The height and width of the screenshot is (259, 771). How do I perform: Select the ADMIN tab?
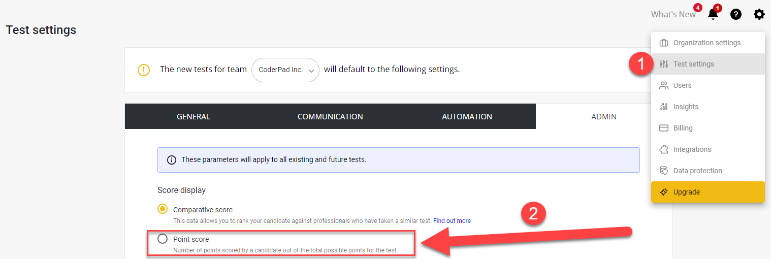(604, 117)
